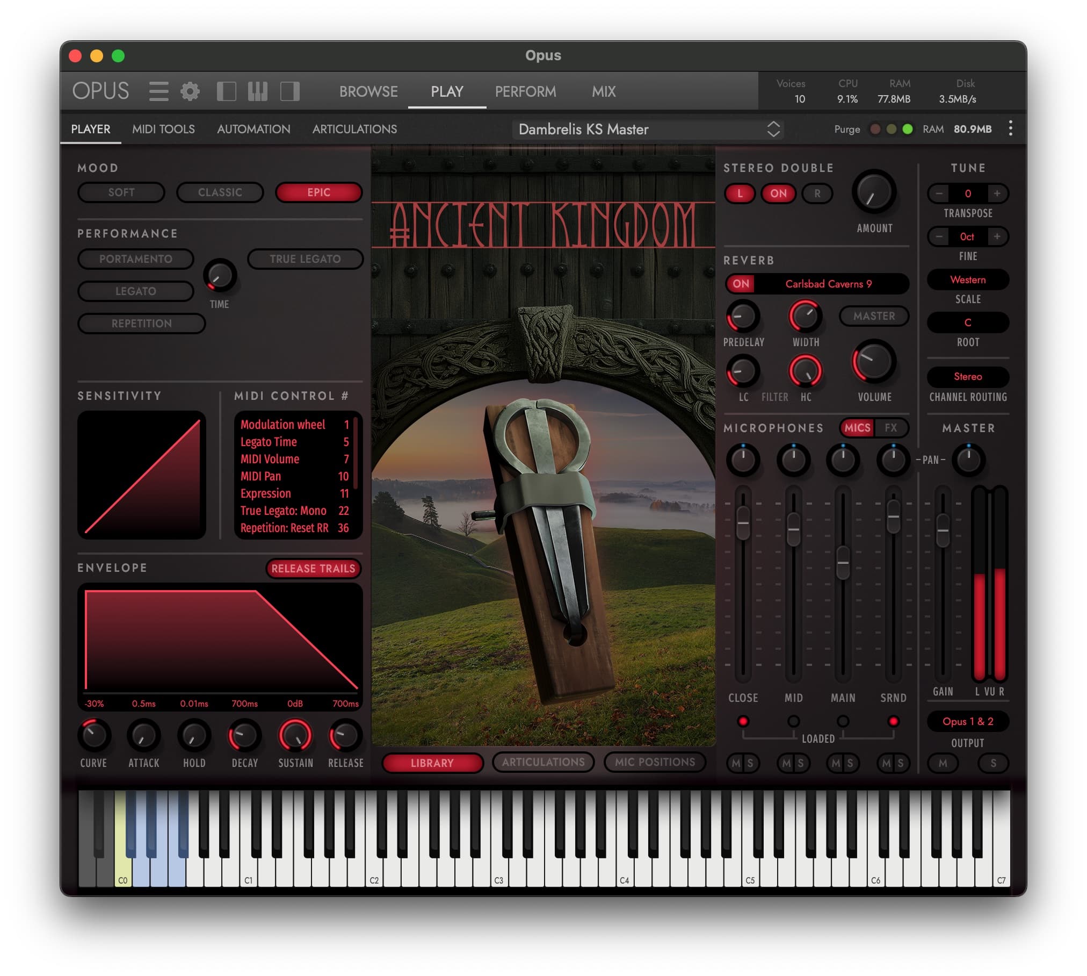The image size is (1087, 976).
Task: Show Mic Positions view below artwork
Action: pyautogui.click(x=655, y=762)
